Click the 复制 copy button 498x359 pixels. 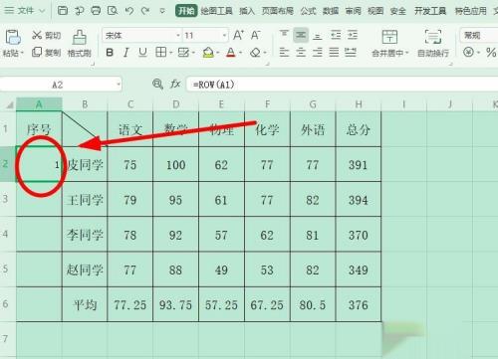click(47, 53)
